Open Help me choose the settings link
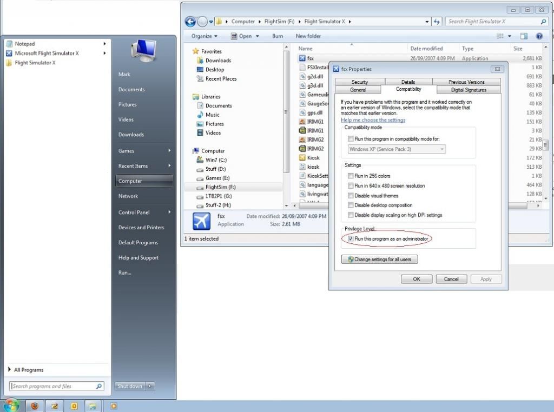Screen dimensions: 554x412 (373, 120)
